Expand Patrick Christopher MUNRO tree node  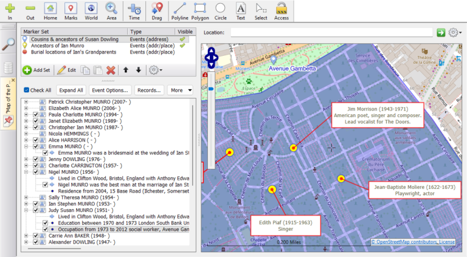coord(26,101)
